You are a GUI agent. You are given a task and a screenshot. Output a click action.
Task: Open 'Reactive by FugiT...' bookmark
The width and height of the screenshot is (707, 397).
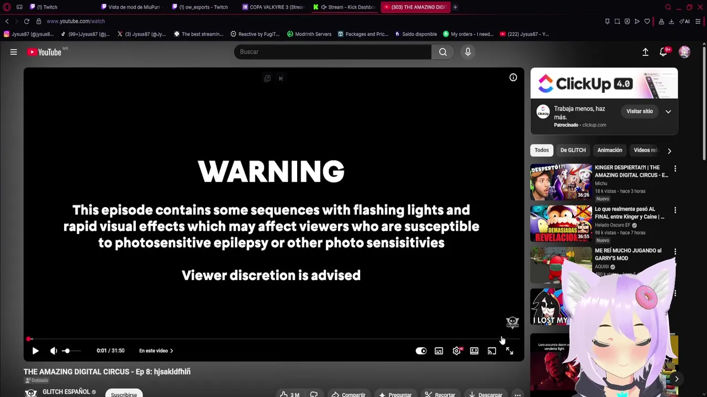255,34
